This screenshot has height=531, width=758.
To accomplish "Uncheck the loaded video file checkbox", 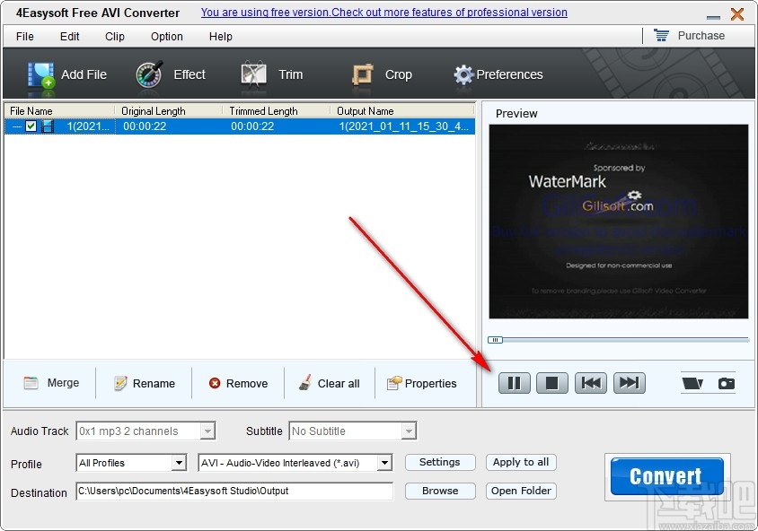I will pyautogui.click(x=31, y=126).
